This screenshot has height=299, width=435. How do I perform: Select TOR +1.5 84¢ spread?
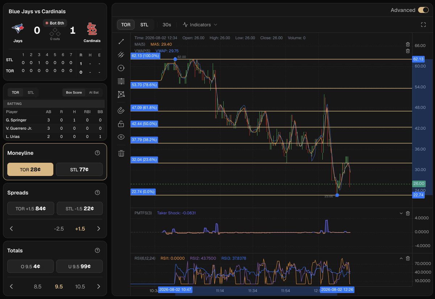[x=30, y=209]
